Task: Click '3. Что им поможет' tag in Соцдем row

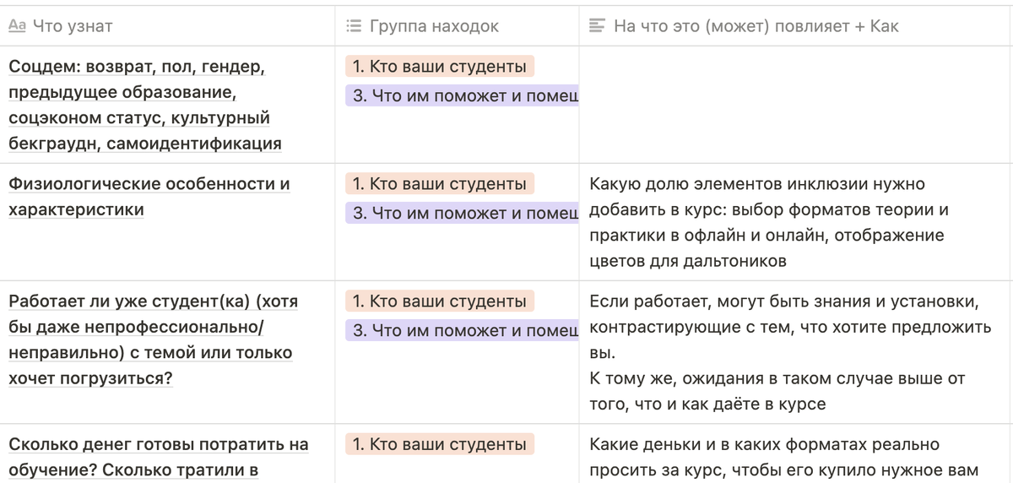Action: click(x=462, y=95)
